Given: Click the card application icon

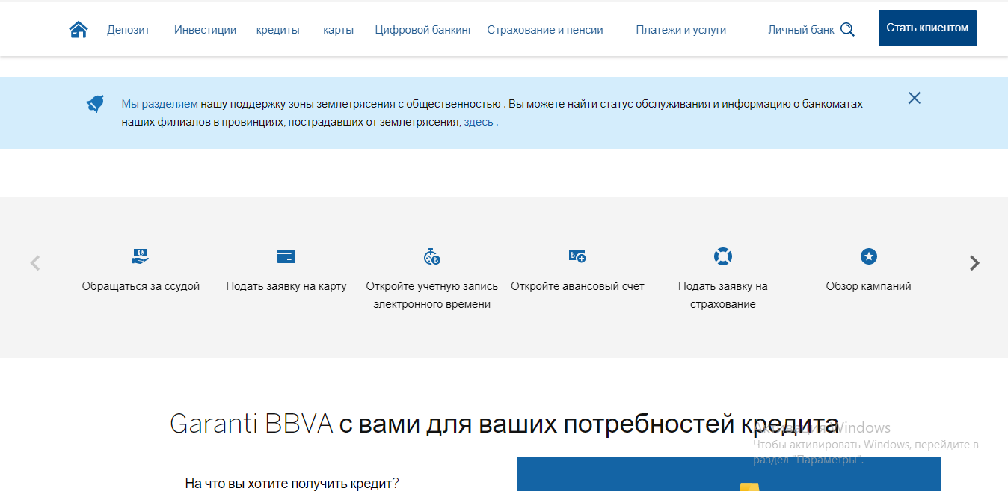Looking at the screenshot, I should pyautogui.click(x=286, y=256).
